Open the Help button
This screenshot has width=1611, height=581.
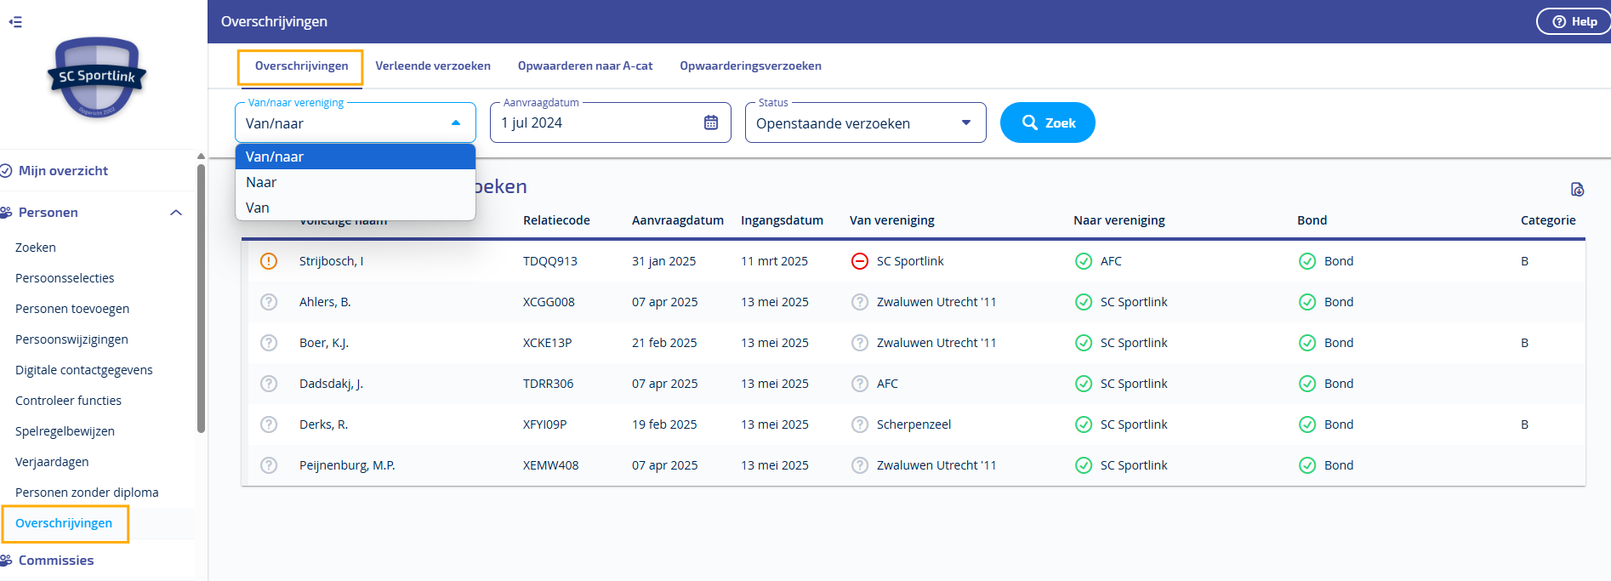click(x=1574, y=21)
